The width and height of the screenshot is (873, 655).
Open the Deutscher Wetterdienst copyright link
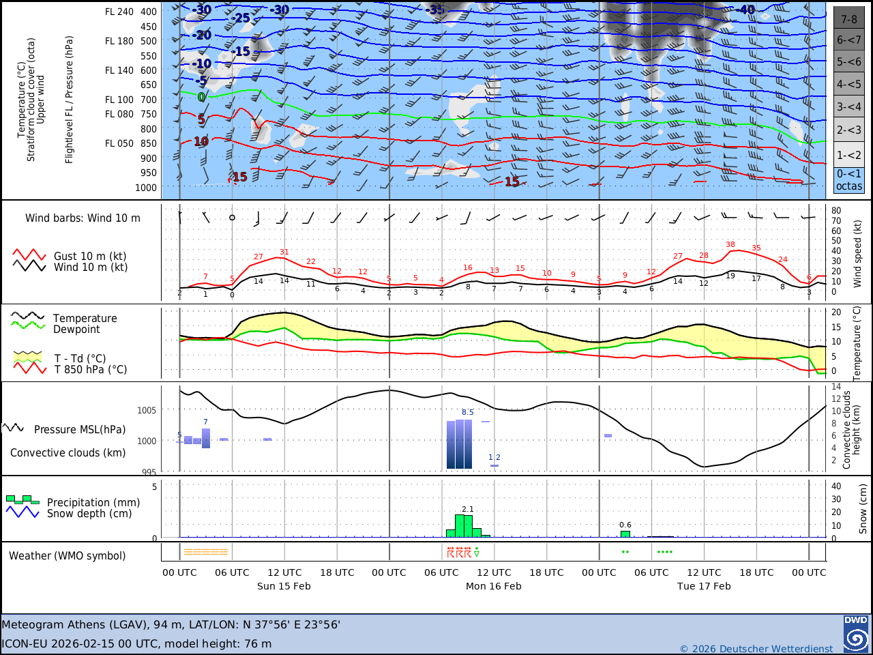tap(756, 649)
